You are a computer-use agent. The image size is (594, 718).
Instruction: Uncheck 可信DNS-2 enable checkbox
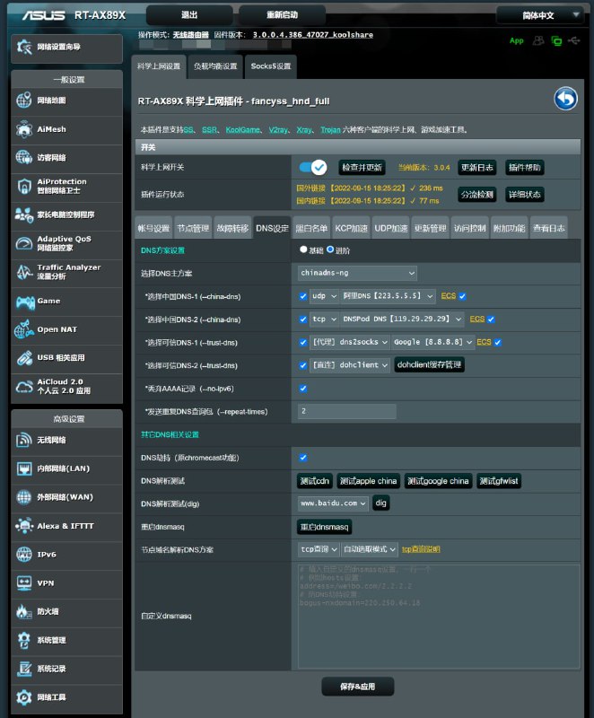pos(303,365)
